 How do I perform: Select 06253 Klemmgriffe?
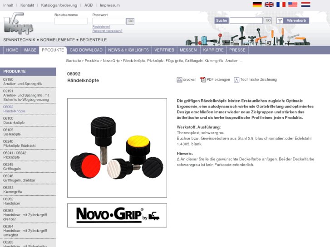tap(28, 190)
